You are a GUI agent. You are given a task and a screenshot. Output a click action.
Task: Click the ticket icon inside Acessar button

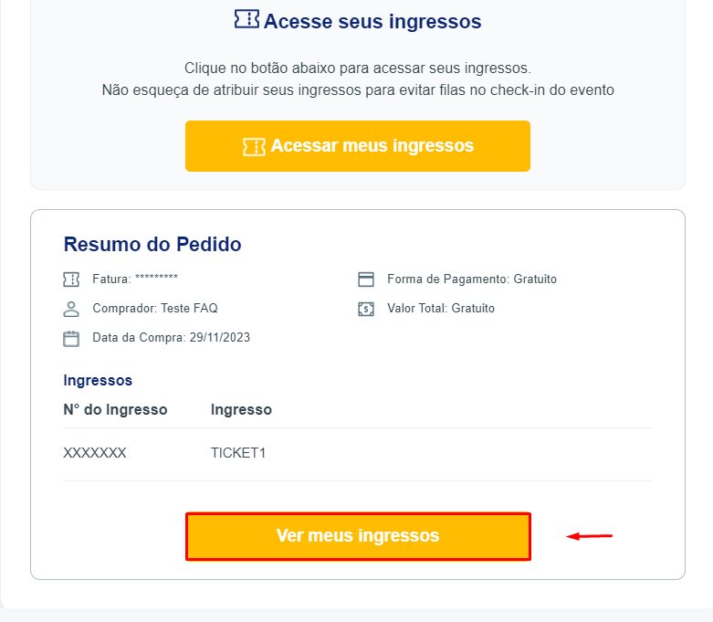[254, 146]
